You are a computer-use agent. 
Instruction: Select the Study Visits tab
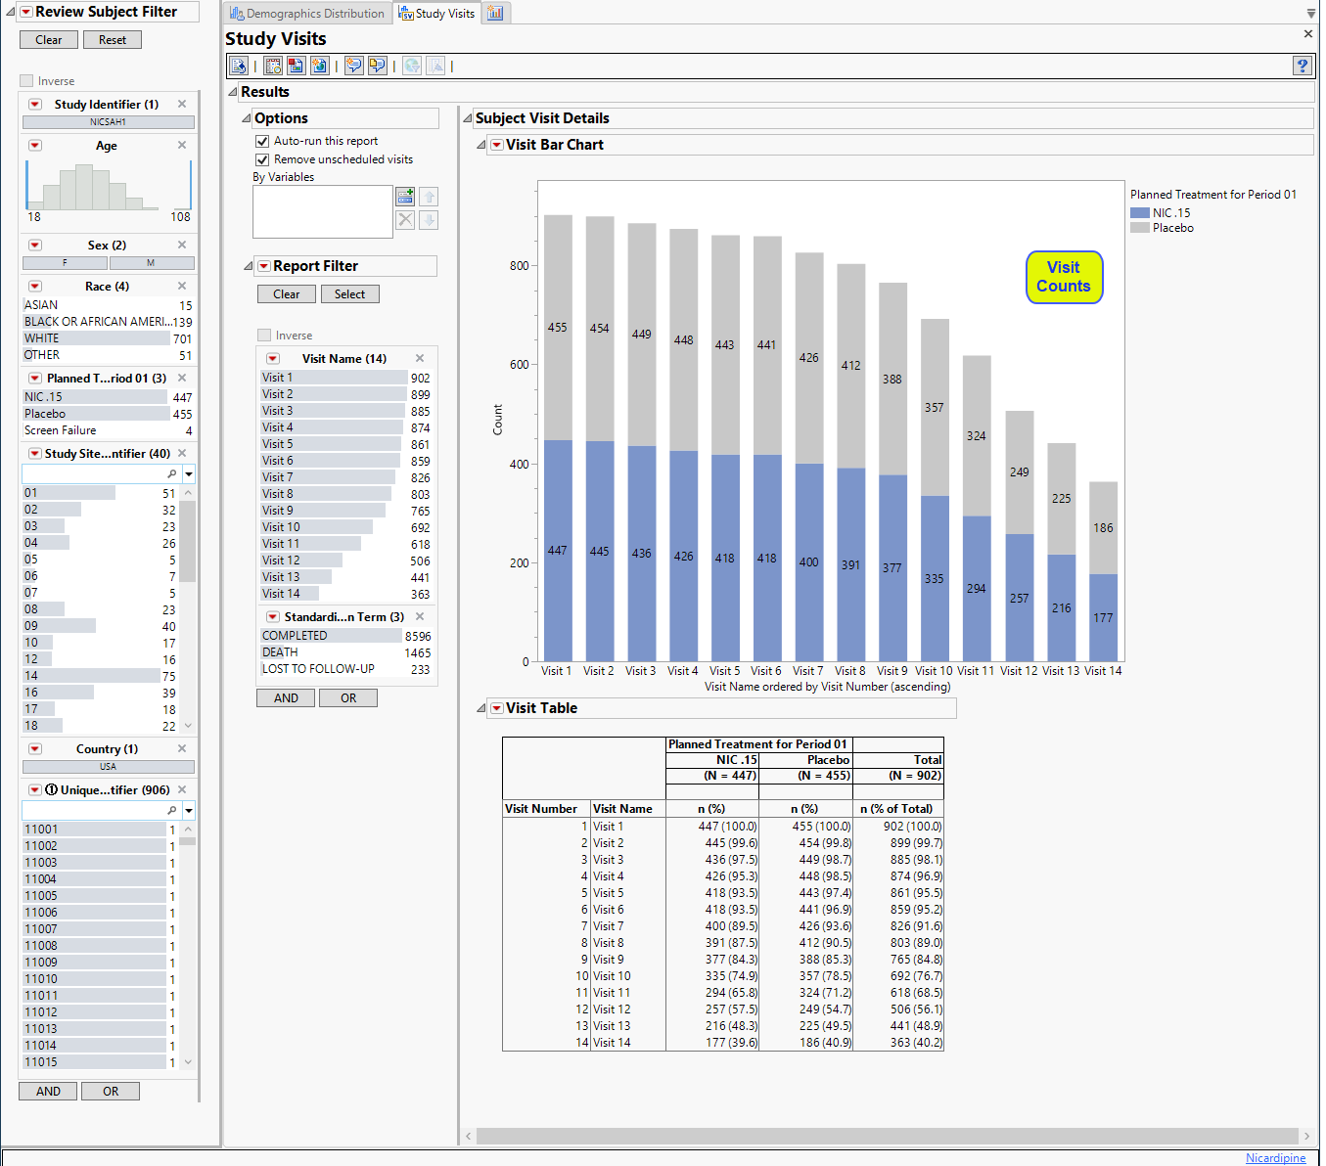point(437,14)
